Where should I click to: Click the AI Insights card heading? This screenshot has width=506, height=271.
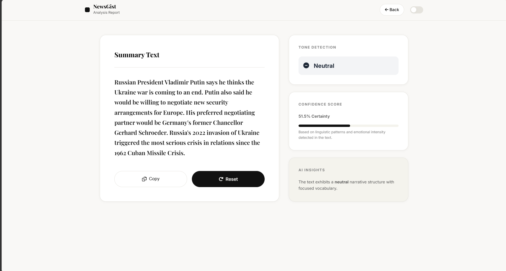pos(311,170)
